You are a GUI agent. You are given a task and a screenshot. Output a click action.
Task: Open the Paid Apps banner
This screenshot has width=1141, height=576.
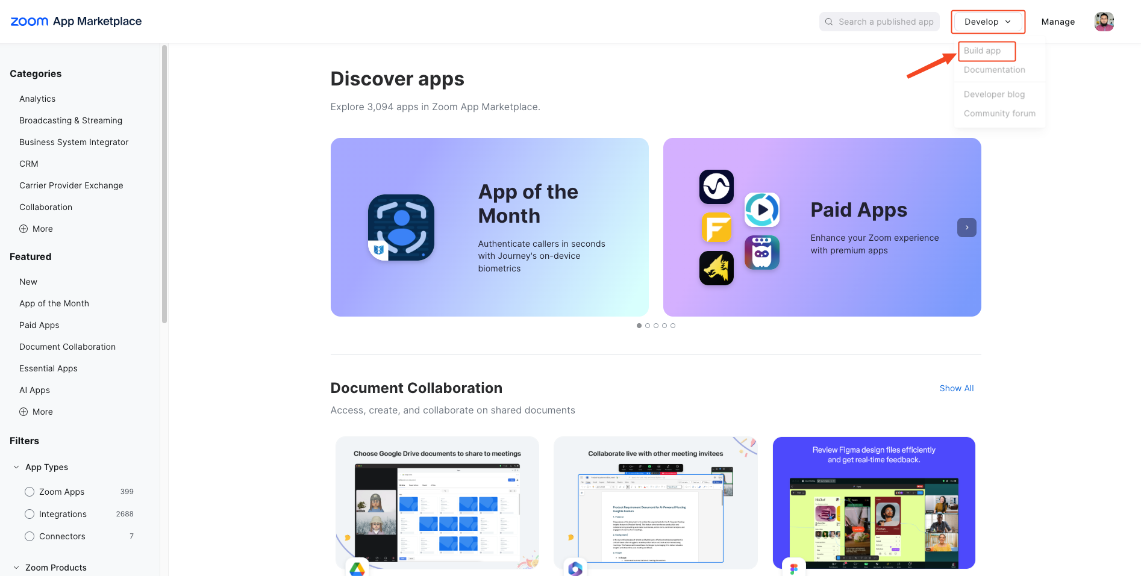822,228
